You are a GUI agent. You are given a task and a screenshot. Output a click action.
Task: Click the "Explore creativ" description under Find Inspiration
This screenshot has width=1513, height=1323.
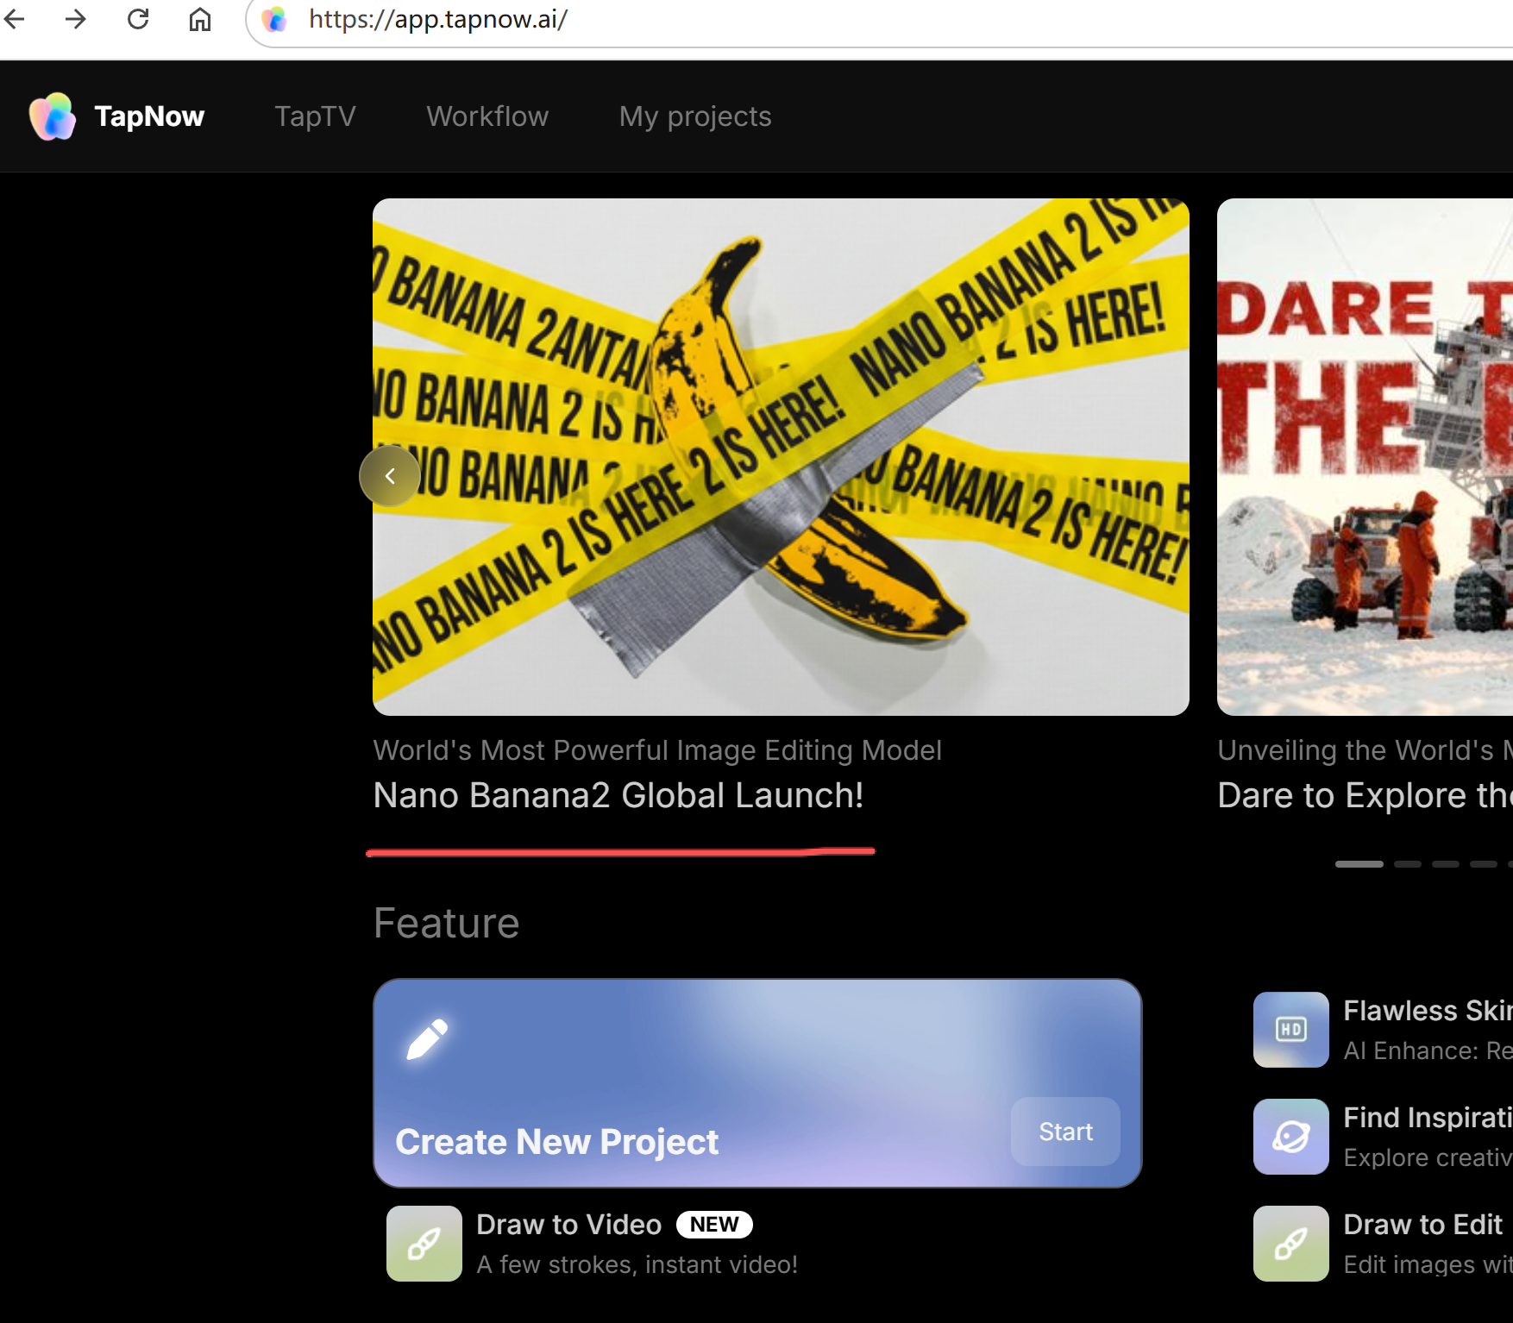1428,1157
